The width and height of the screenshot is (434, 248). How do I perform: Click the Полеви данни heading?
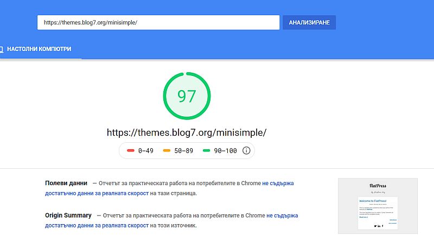[x=66, y=183]
